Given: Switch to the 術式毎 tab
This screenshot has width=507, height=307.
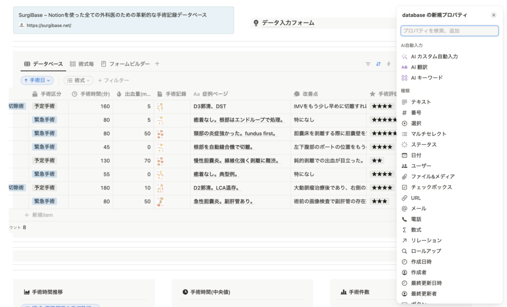Looking at the screenshot, I should (x=82, y=64).
